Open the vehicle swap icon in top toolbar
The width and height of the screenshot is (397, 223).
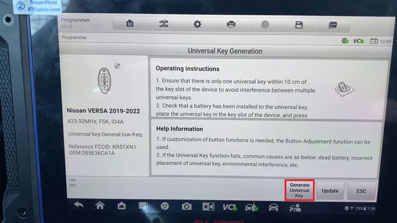164,24
